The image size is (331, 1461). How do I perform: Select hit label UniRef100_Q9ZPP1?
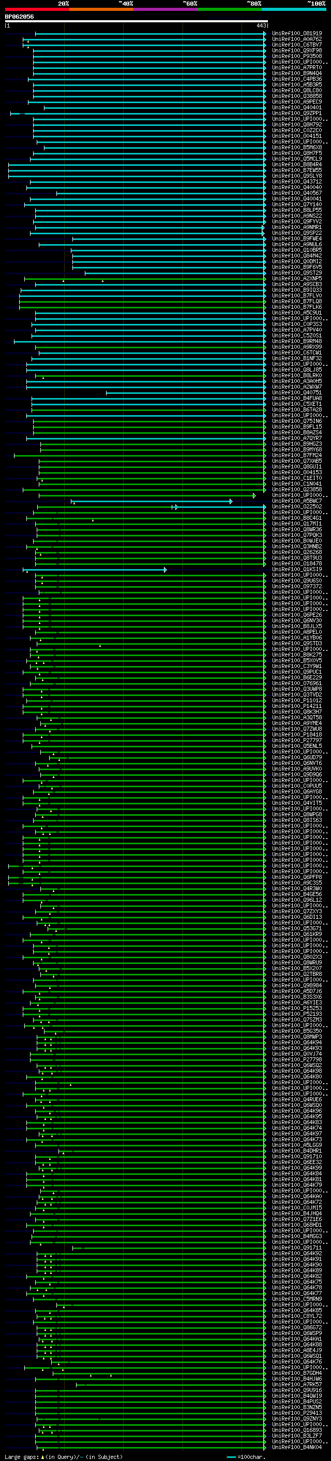[x=297, y=113]
